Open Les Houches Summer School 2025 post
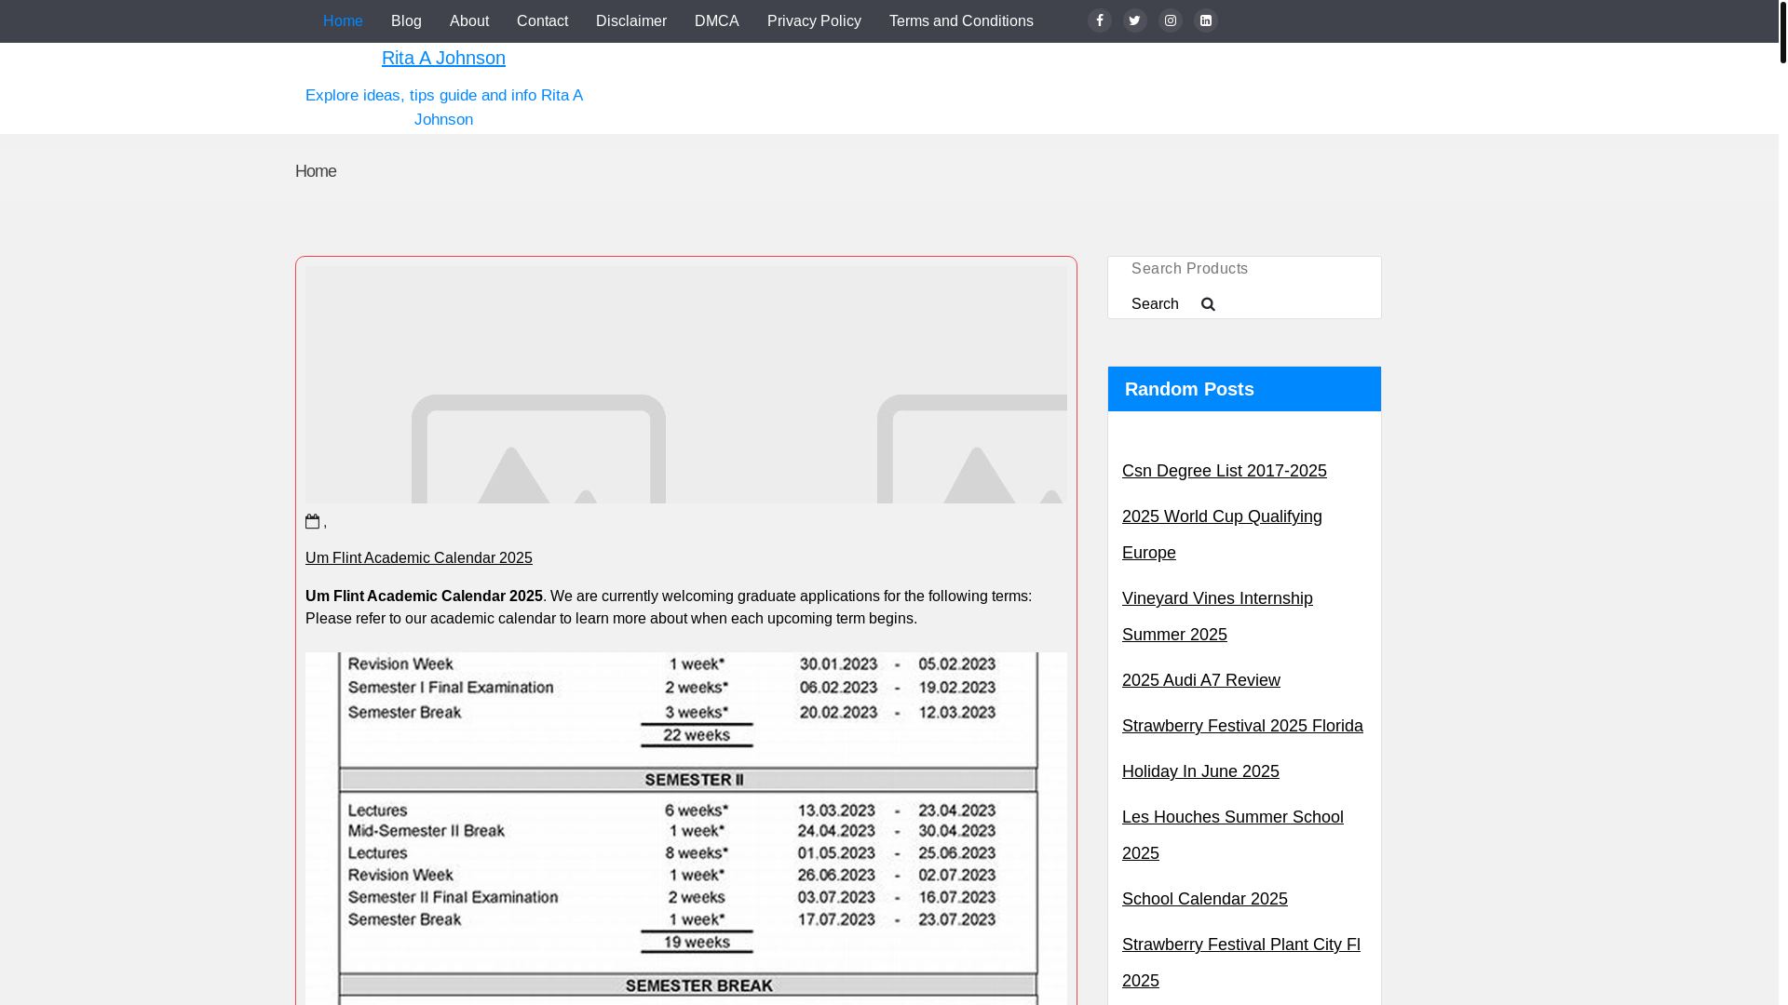 [x=1233, y=835]
